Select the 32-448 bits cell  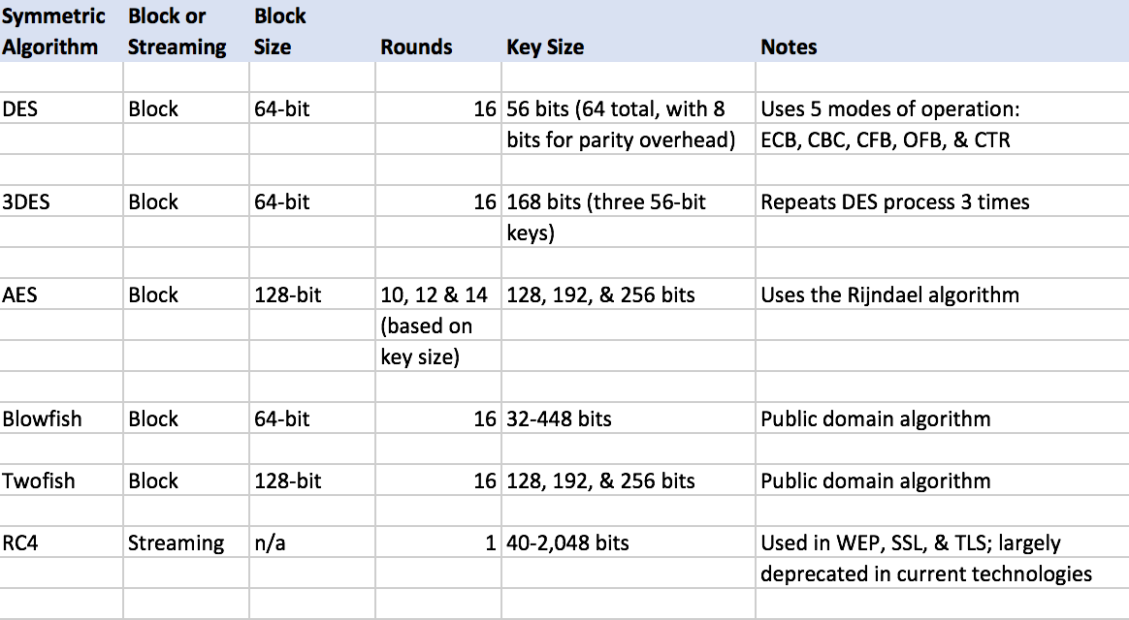560,419
